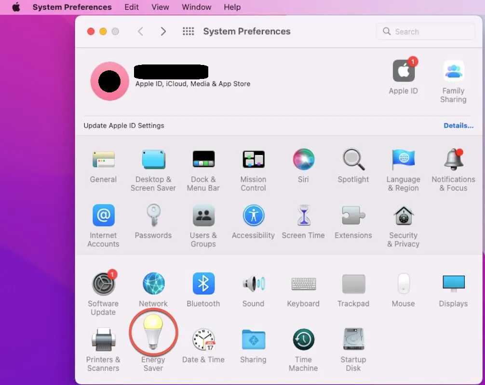Open the Apple ID pane icon
485x385 pixels.
tap(404, 71)
